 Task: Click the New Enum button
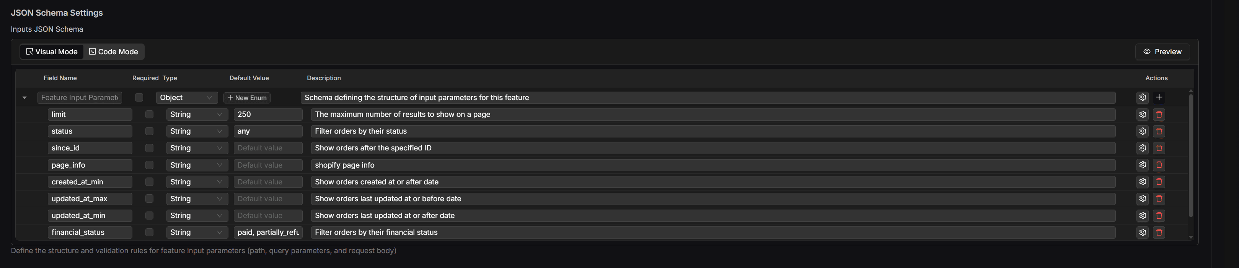coord(247,97)
